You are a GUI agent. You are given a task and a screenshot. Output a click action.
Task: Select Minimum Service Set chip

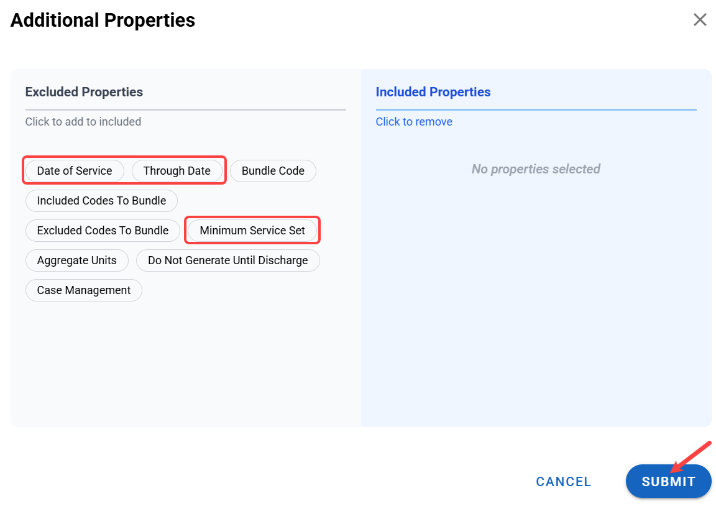[x=252, y=231]
